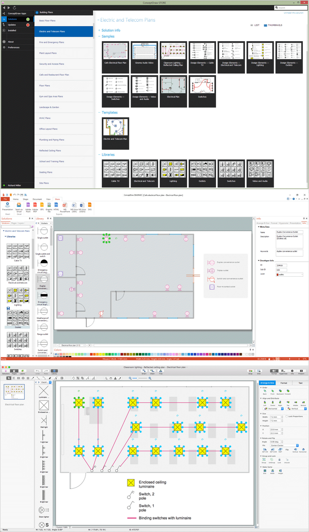This screenshot has width=309, height=532.
Task: Click Send via Email icon
Action: click(x=19, y=207)
